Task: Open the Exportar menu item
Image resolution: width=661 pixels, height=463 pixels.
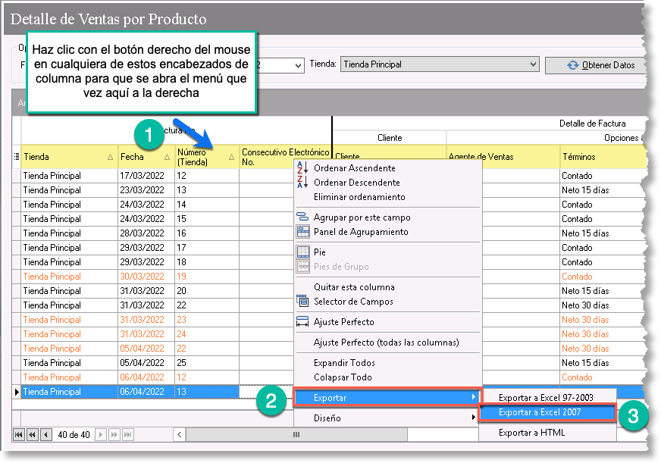Action: 387,397
